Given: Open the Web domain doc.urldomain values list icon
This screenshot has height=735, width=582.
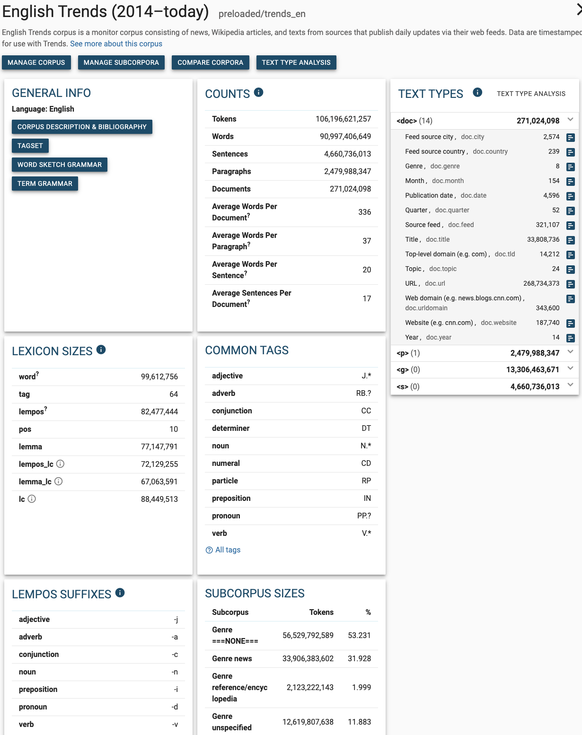Looking at the screenshot, I should tap(571, 299).
